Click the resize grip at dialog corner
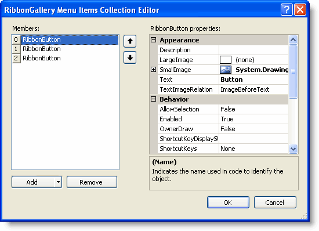The width and height of the screenshot is (319, 231). 304,216
